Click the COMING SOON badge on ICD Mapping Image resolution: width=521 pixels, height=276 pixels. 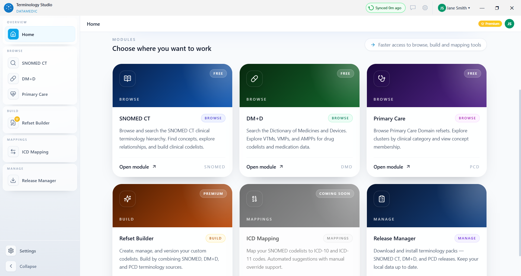coord(335,194)
